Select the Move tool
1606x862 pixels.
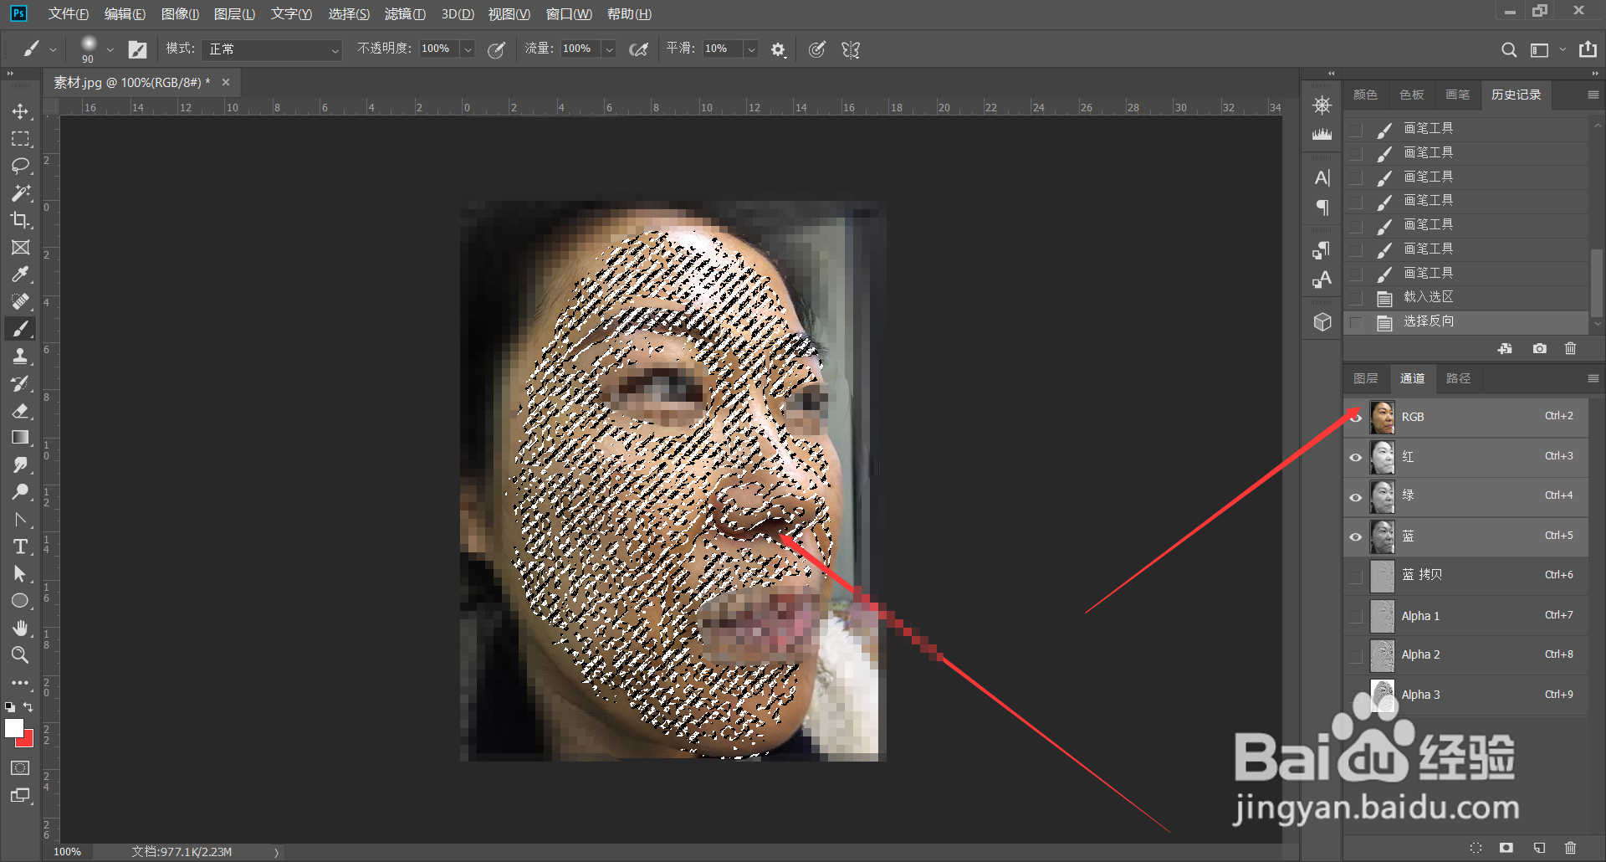20,111
